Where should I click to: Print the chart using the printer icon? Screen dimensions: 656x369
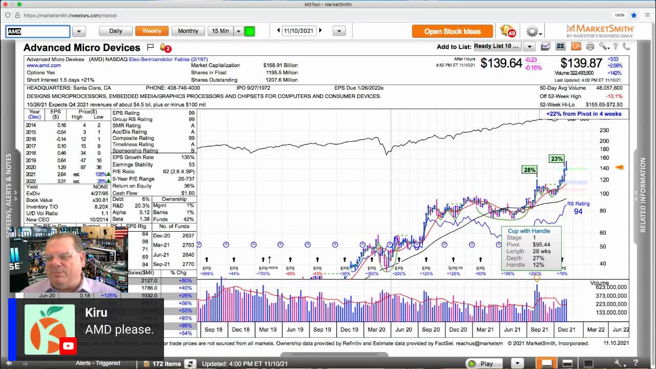590,46
